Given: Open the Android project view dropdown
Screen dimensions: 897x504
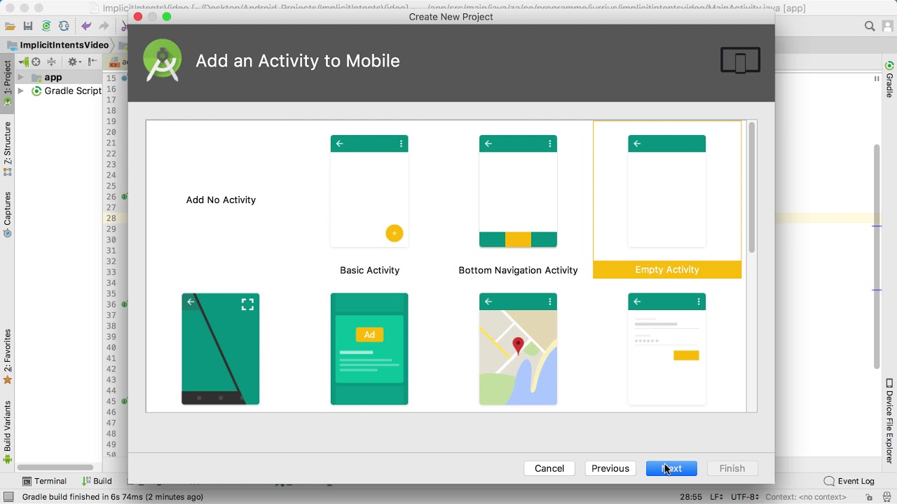Looking at the screenshot, I should pos(23,62).
